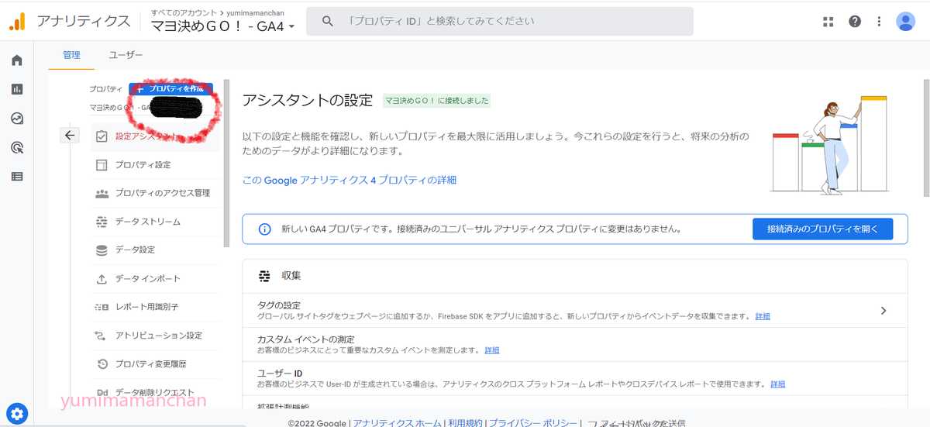Image resolution: width=930 pixels, height=427 pixels.
Task: Open the three-dot more options menu
Action: [879, 22]
